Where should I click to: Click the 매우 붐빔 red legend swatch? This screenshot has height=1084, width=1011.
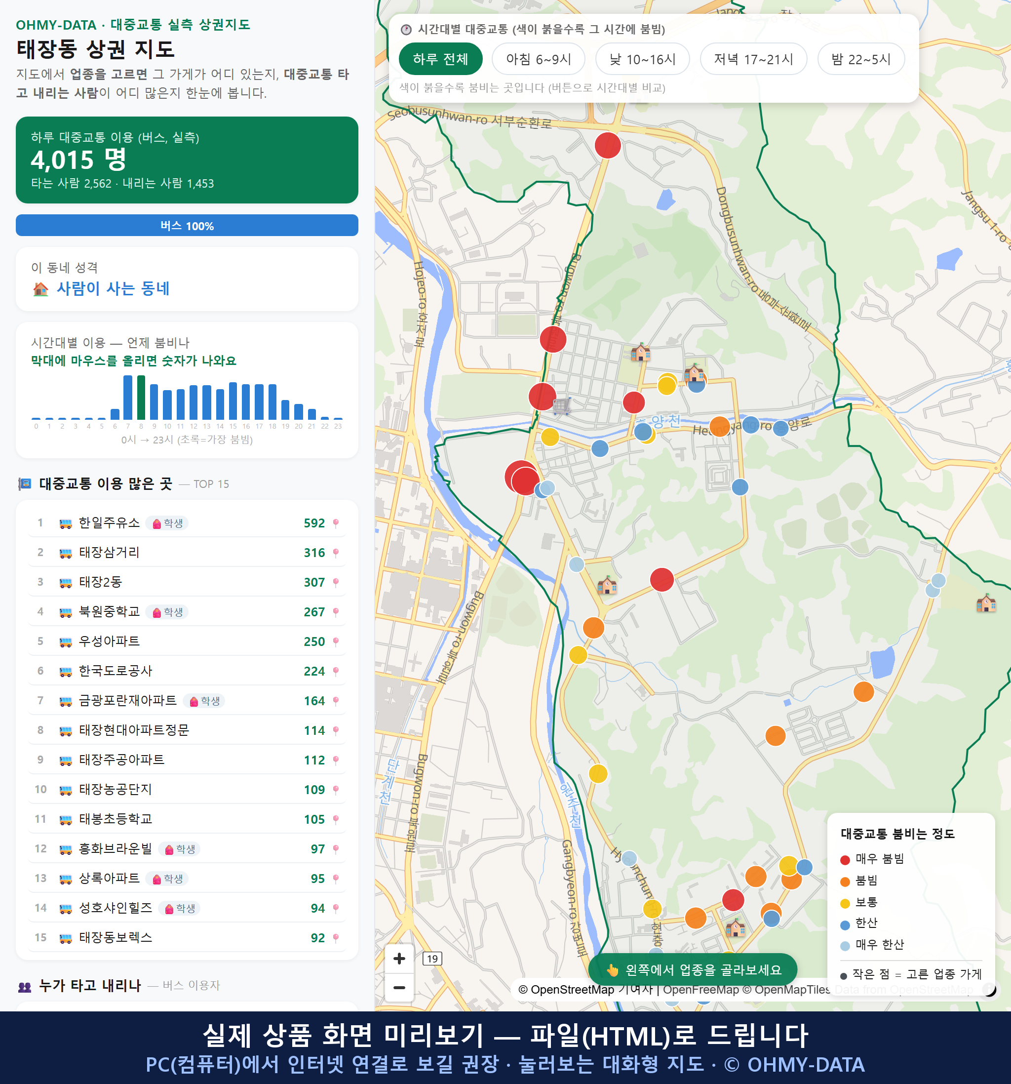[845, 860]
